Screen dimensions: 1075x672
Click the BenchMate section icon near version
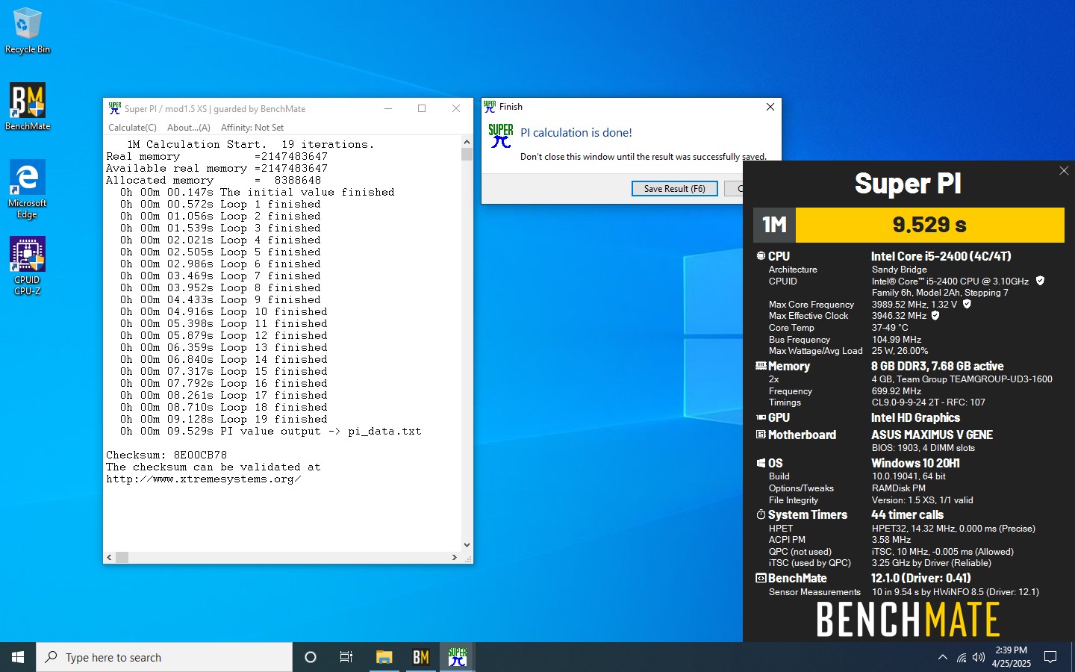click(761, 578)
